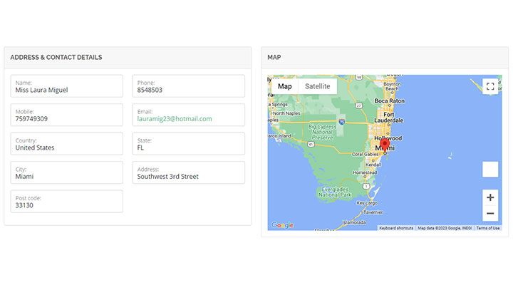This screenshot has width=513, height=285.
Task: Click the Country field showing United States
Action: [x=67, y=144]
